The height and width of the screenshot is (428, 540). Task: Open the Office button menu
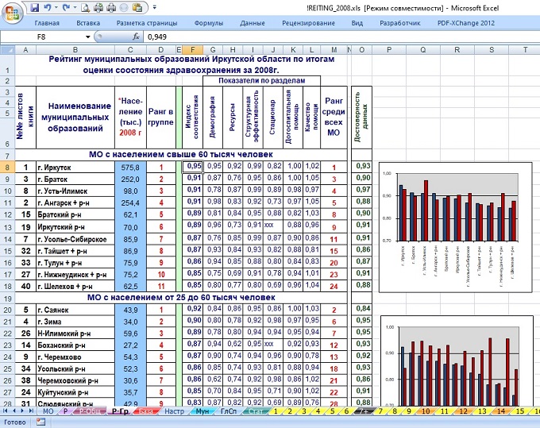[13, 13]
